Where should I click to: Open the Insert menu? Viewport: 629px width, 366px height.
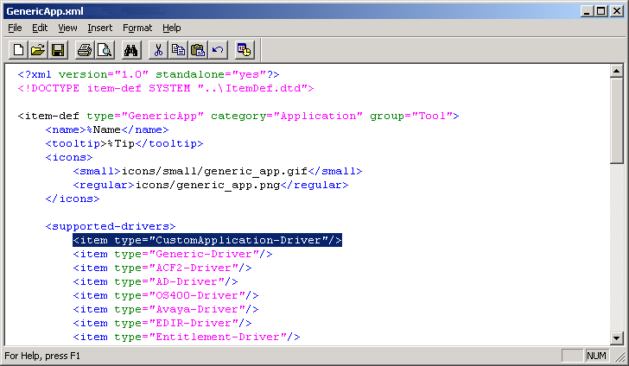coord(100,28)
